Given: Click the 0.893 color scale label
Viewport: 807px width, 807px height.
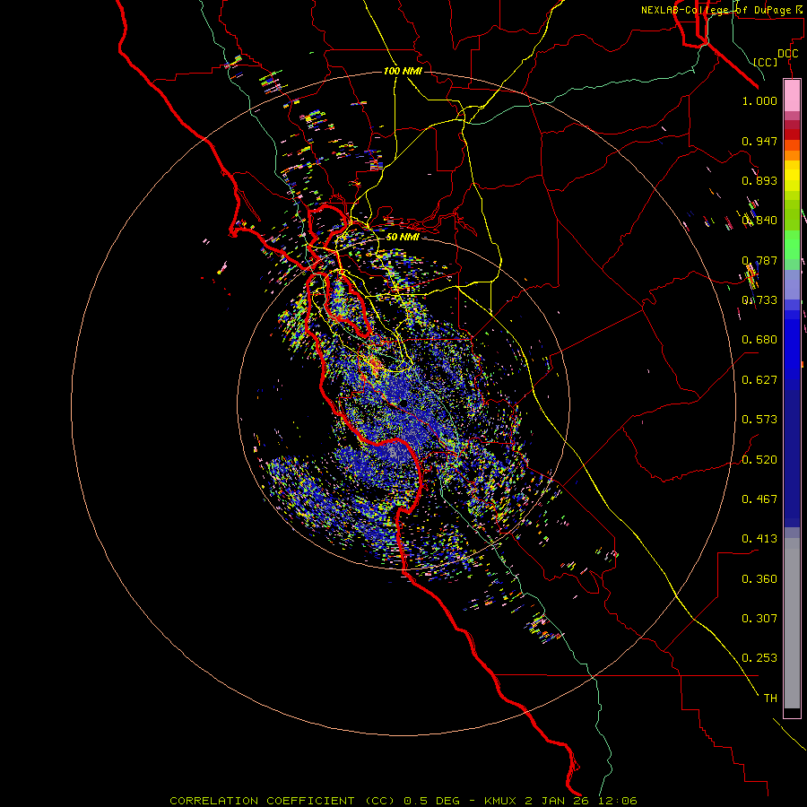Looking at the screenshot, I should [759, 180].
